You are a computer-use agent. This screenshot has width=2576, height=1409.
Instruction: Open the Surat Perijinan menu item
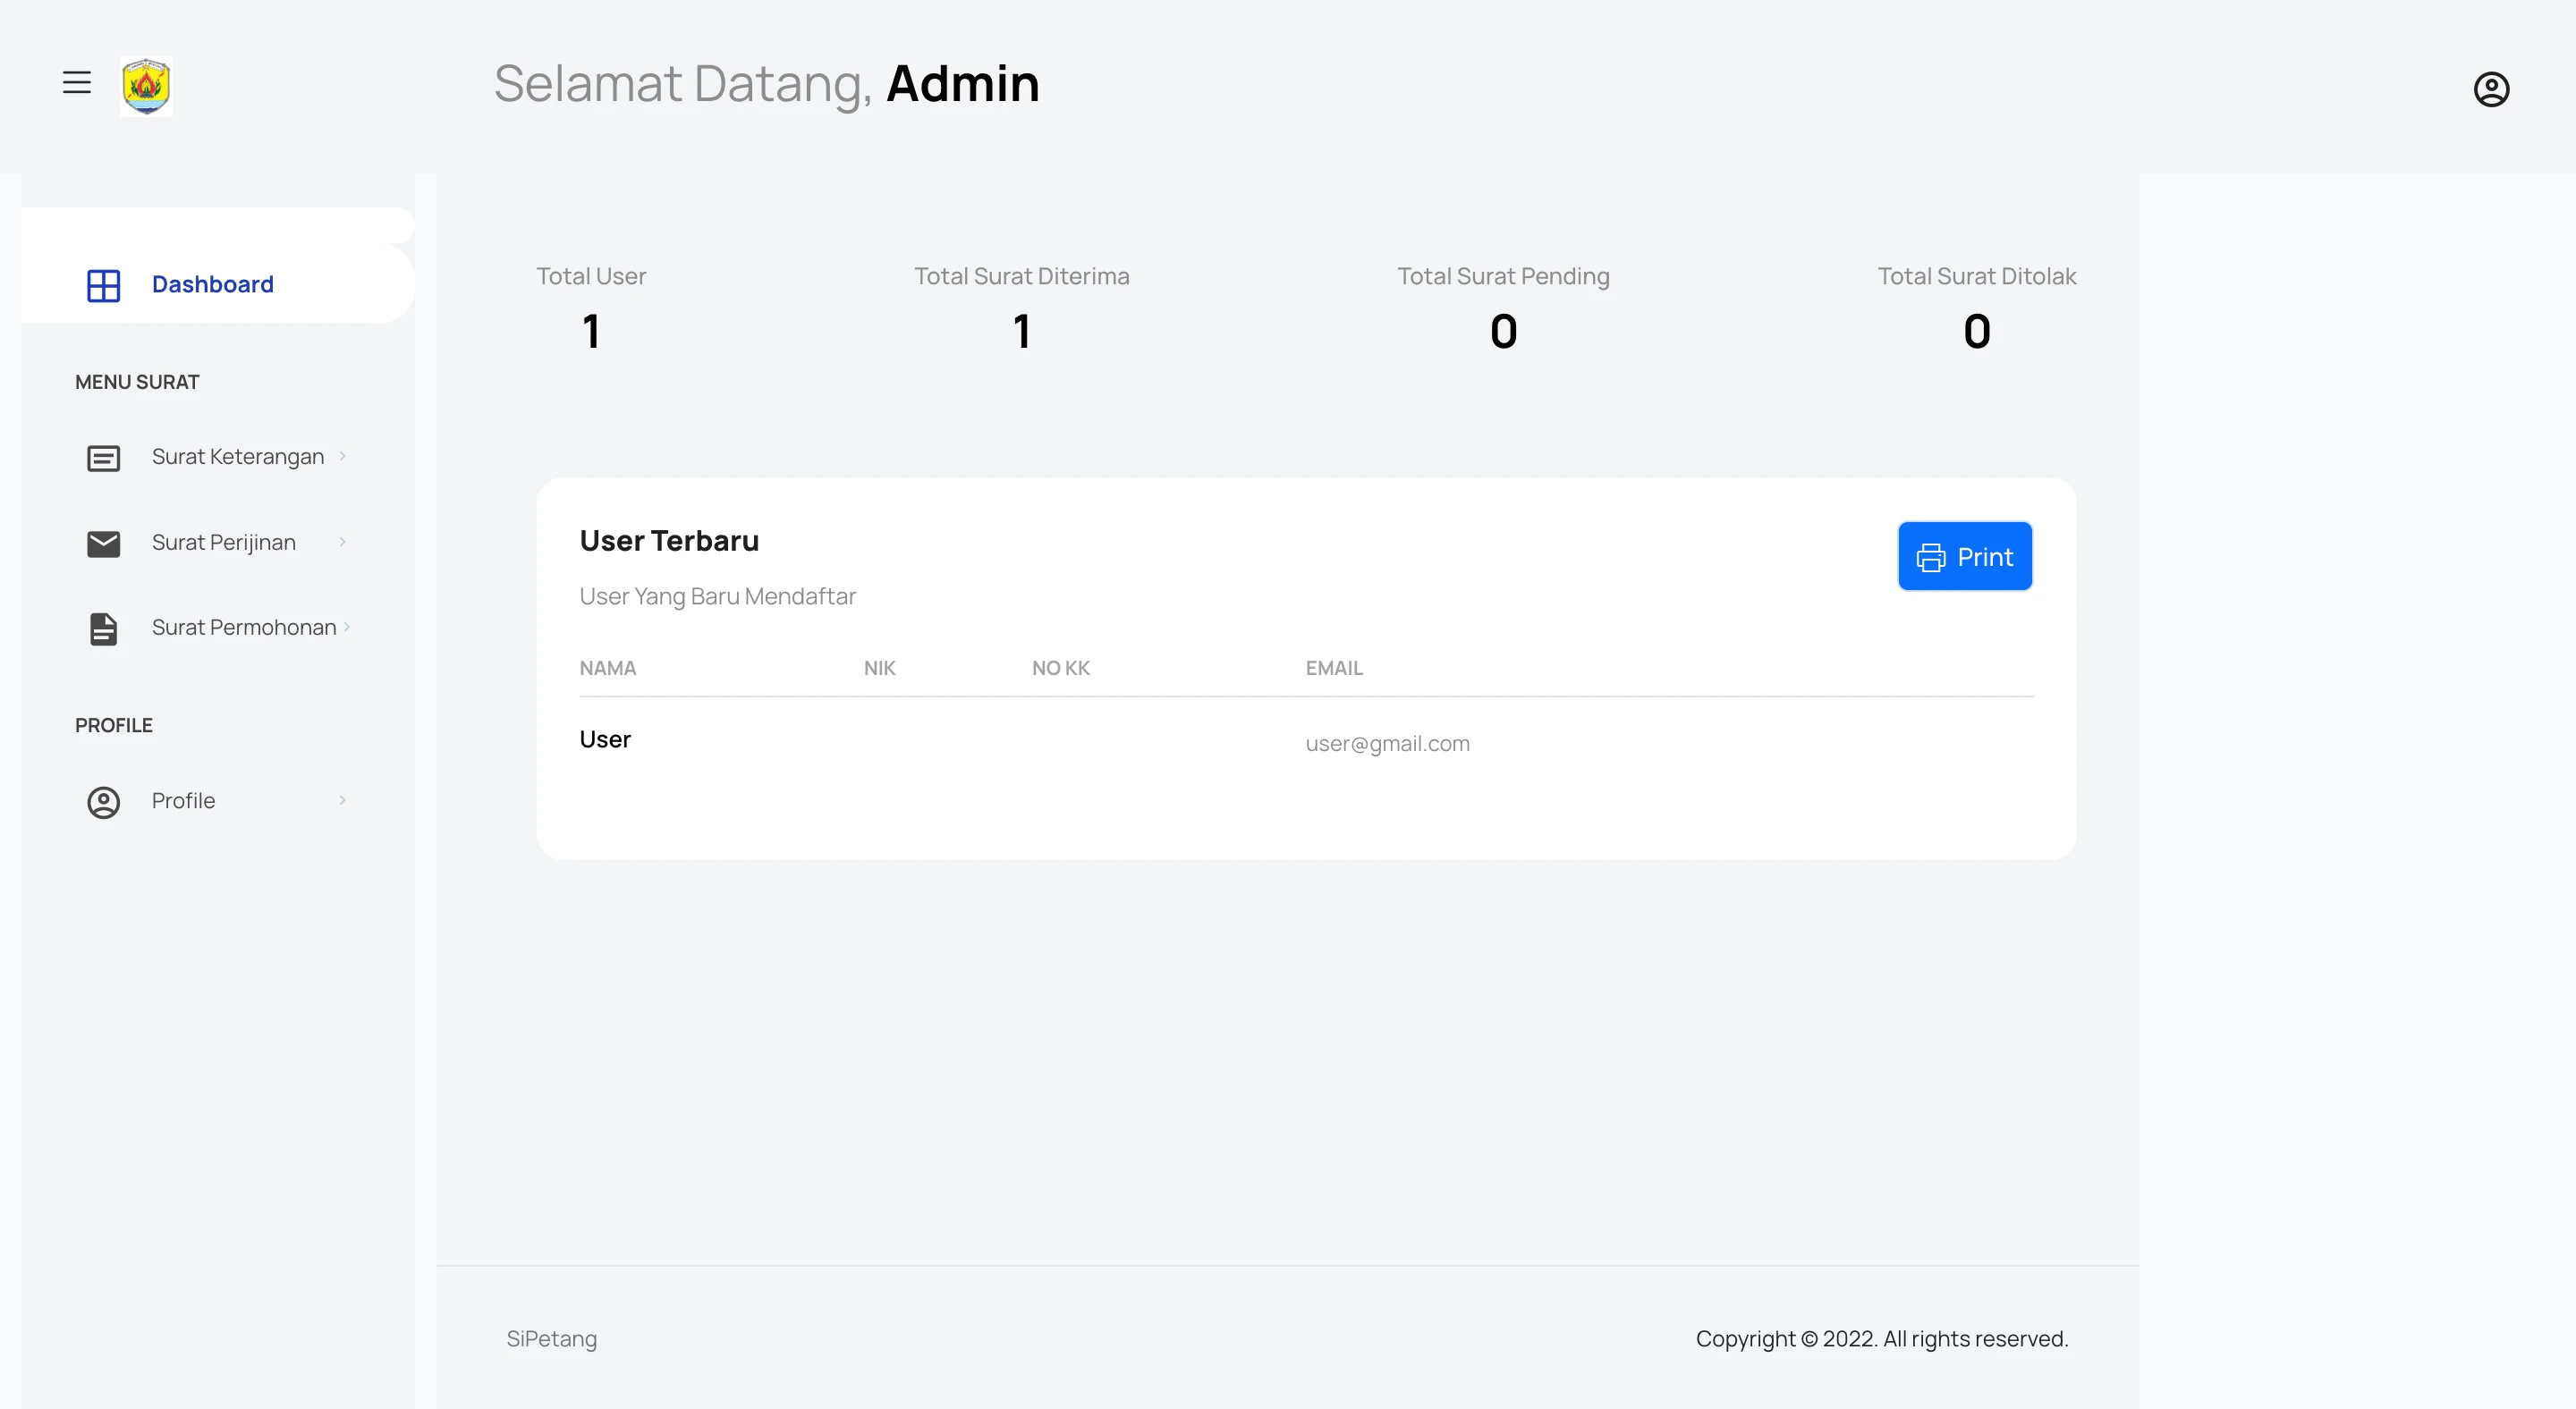pyautogui.click(x=224, y=543)
